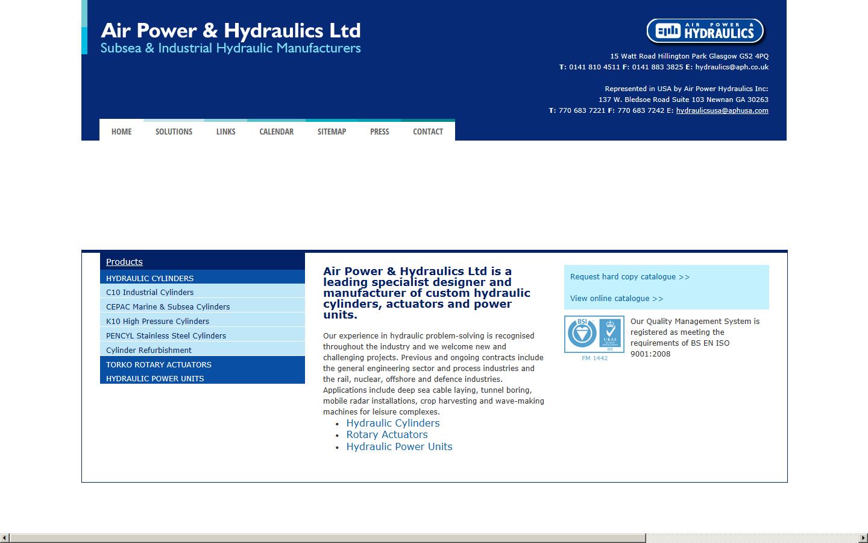The height and width of the screenshot is (543, 868).
Task: Click the Request hard copy catalogue link
Action: click(629, 276)
